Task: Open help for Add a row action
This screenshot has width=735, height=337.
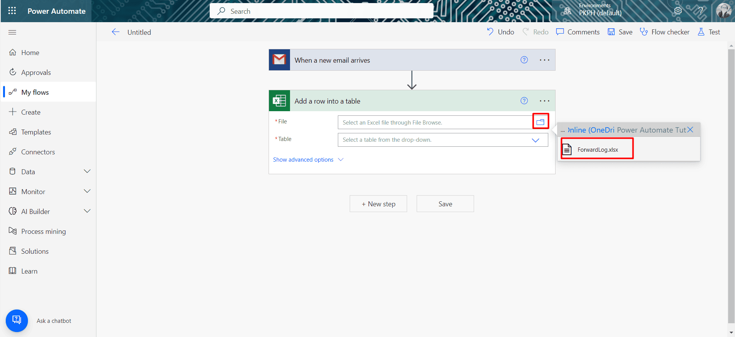Action: click(x=524, y=100)
